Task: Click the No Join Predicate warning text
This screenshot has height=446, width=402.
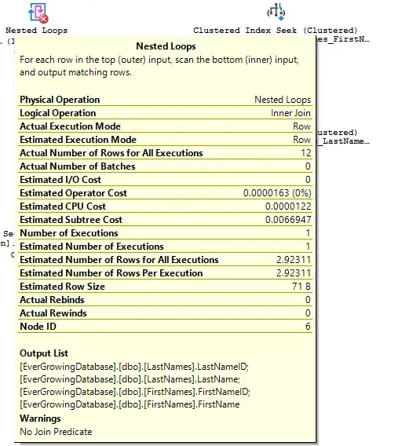Action: (56, 432)
